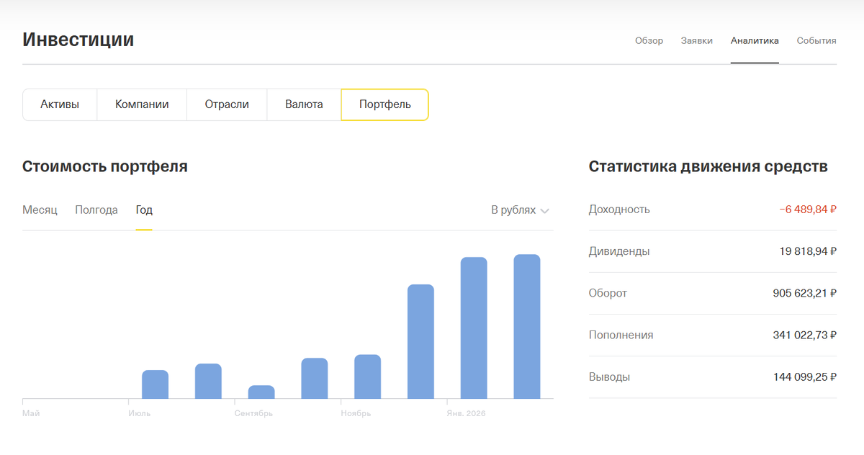Viewport: 864px width, 455px height.
Task: Click the Выводы label
Action: pyautogui.click(x=609, y=377)
